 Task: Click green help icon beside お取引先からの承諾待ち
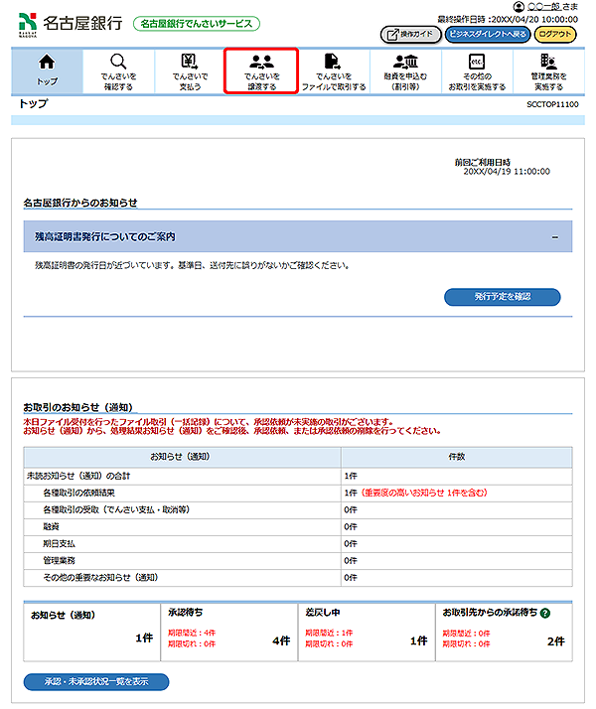[x=545, y=615]
